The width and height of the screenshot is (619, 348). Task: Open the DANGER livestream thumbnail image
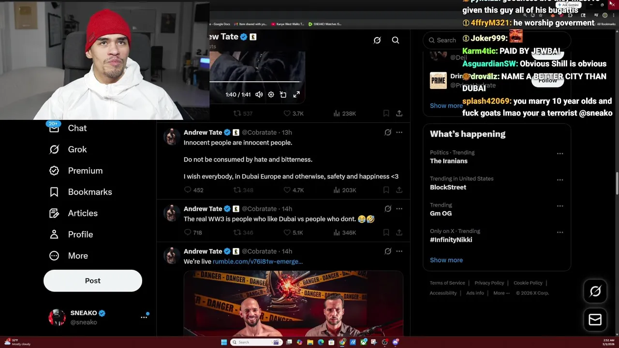(x=293, y=304)
